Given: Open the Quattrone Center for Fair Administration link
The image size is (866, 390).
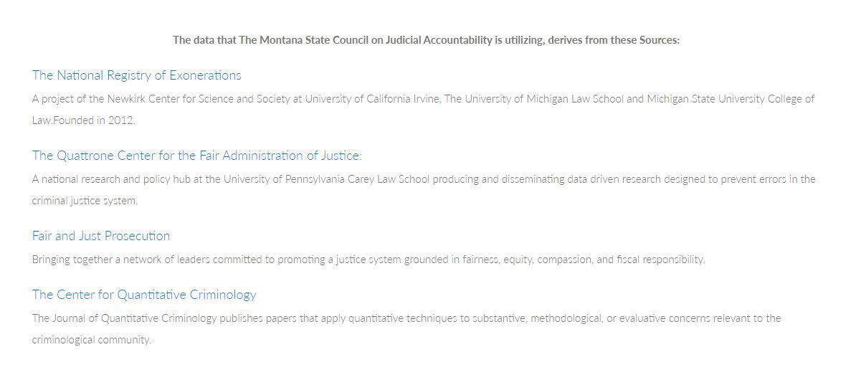Looking at the screenshot, I should point(197,156).
